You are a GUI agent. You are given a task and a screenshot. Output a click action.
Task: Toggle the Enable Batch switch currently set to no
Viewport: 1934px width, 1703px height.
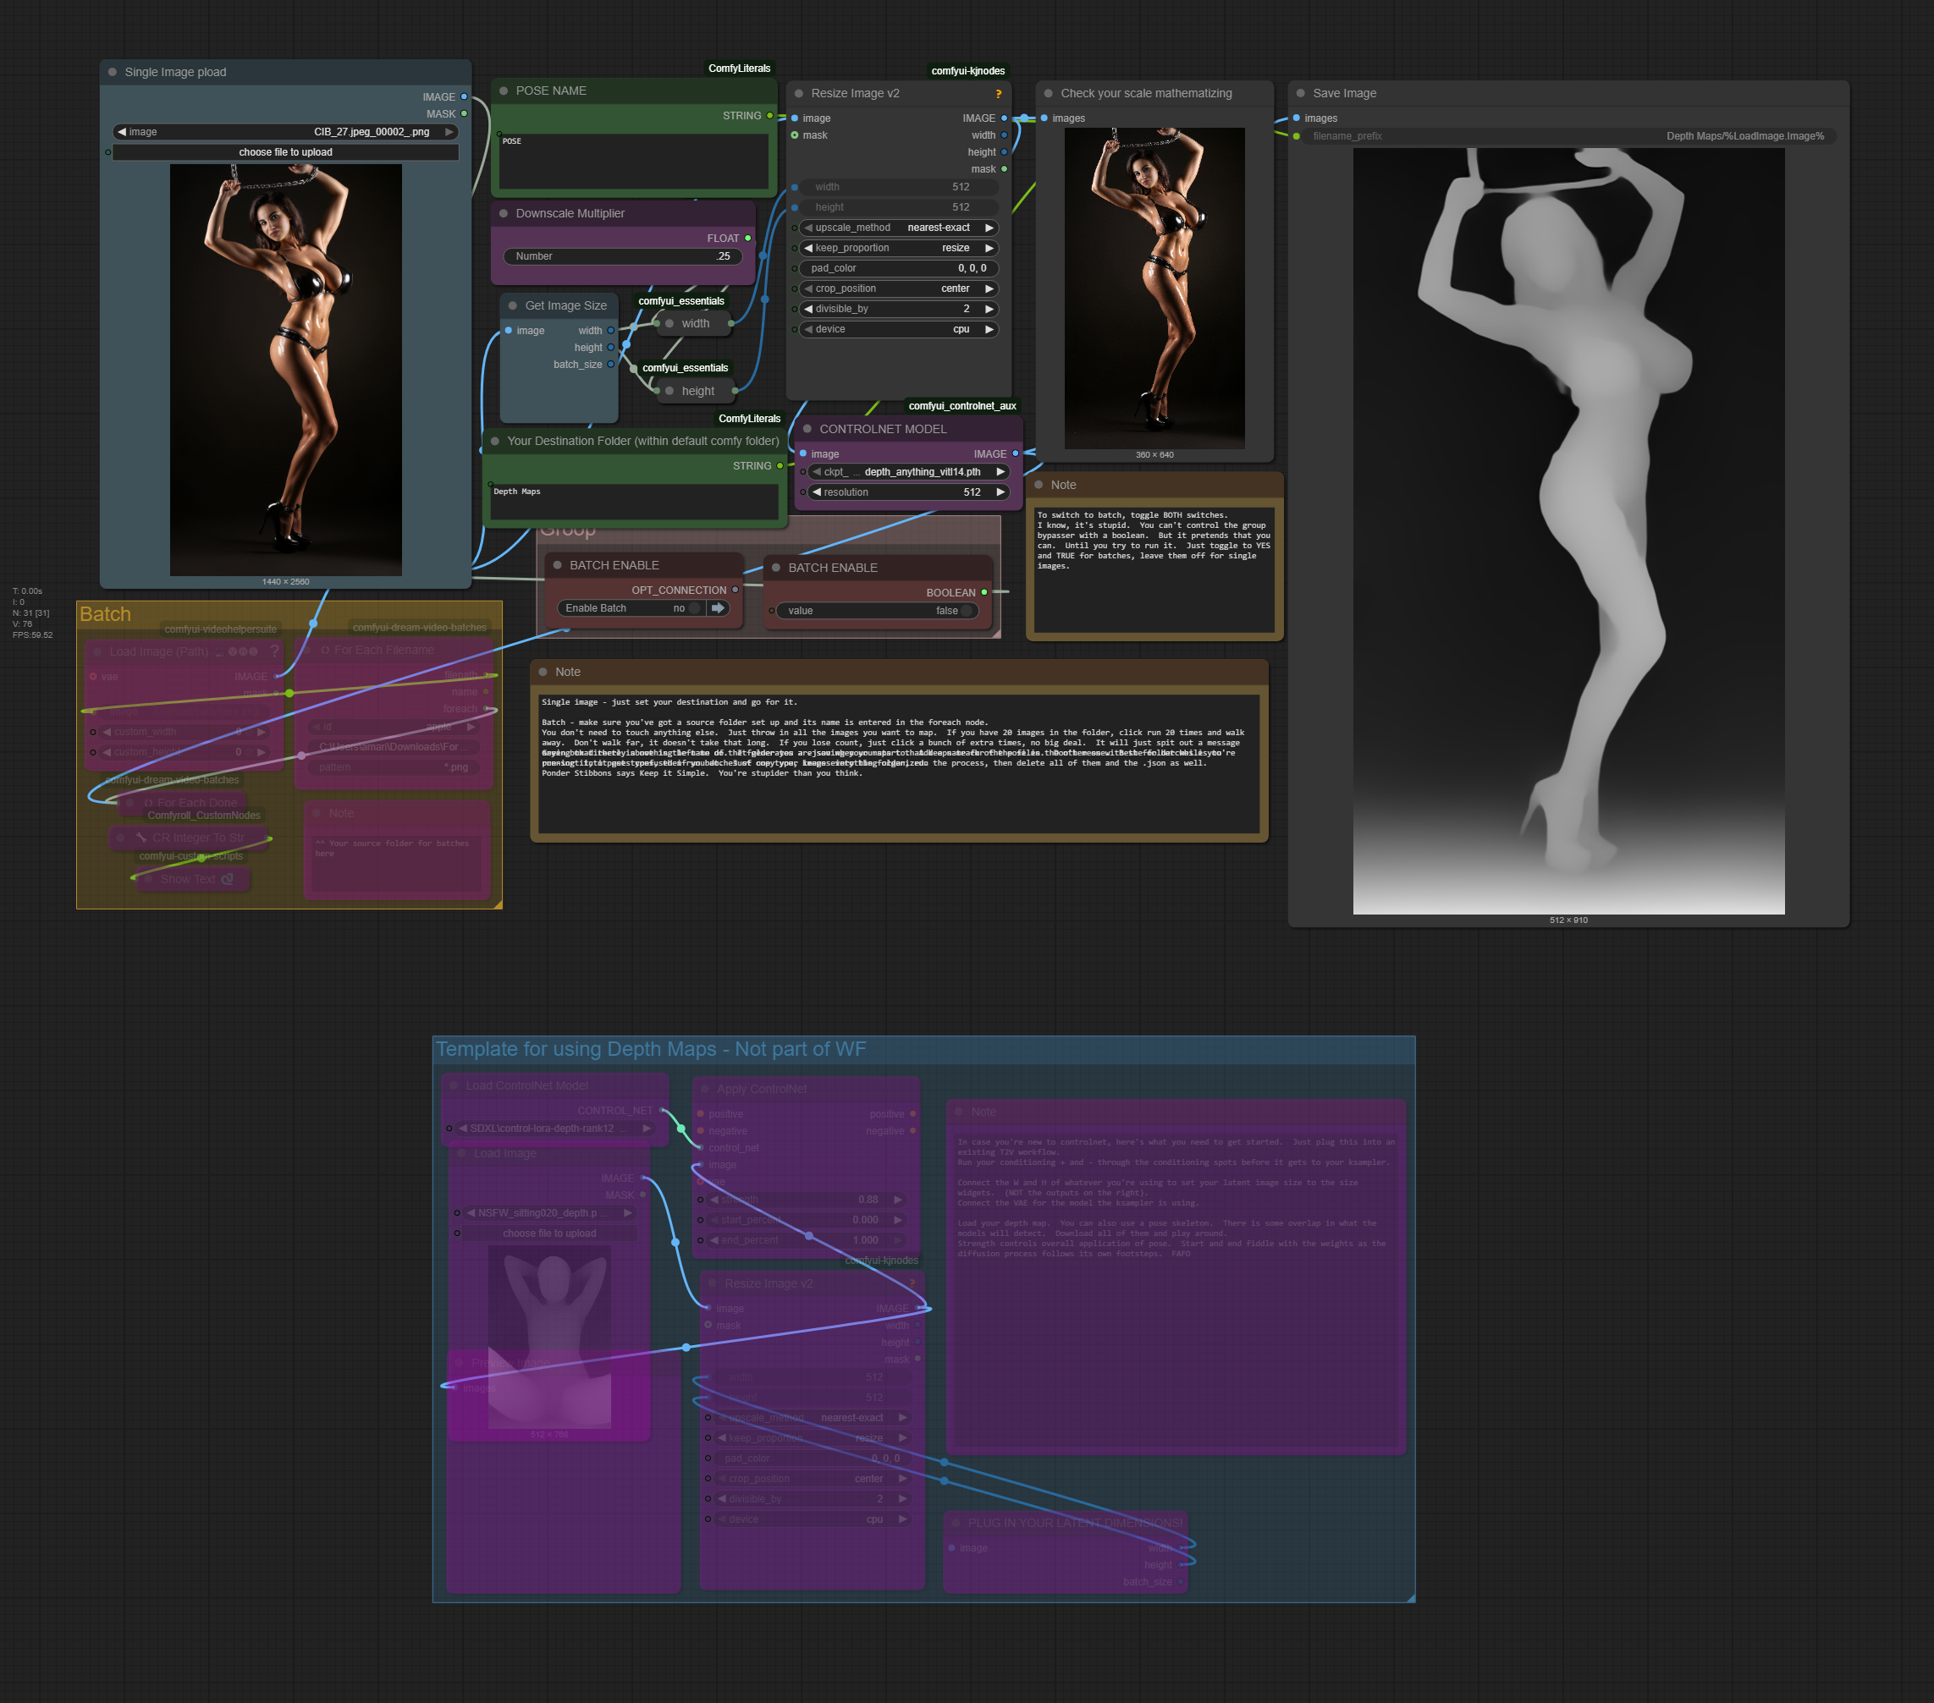click(693, 608)
